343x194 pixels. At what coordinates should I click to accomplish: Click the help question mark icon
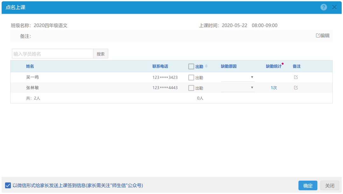[x=324, y=7]
